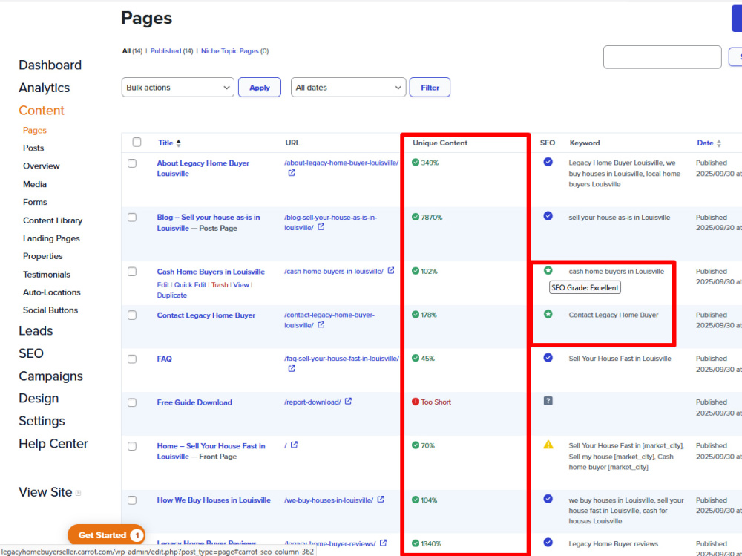Check the Home – Sell Your House Fast row
The image size is (742, 556).
132,446
